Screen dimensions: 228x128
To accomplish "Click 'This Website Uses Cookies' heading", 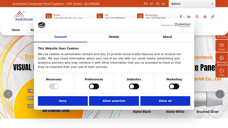I will point(58,48).
